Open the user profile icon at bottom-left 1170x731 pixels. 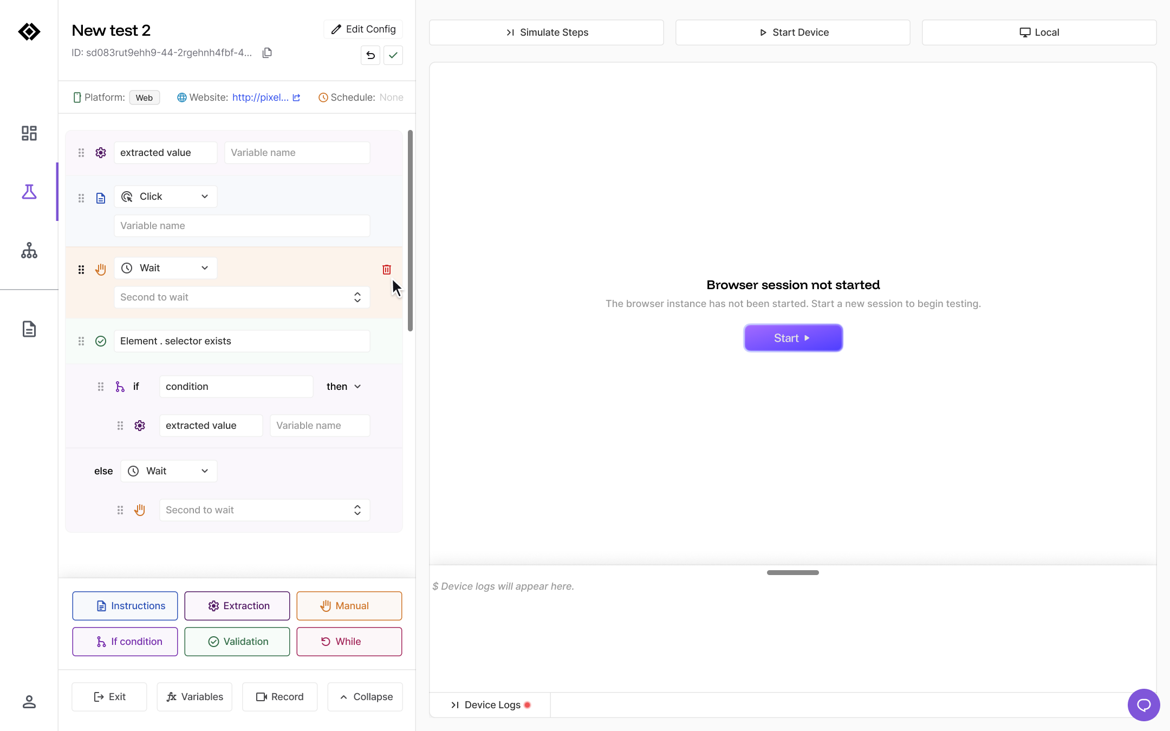[29, 702]
